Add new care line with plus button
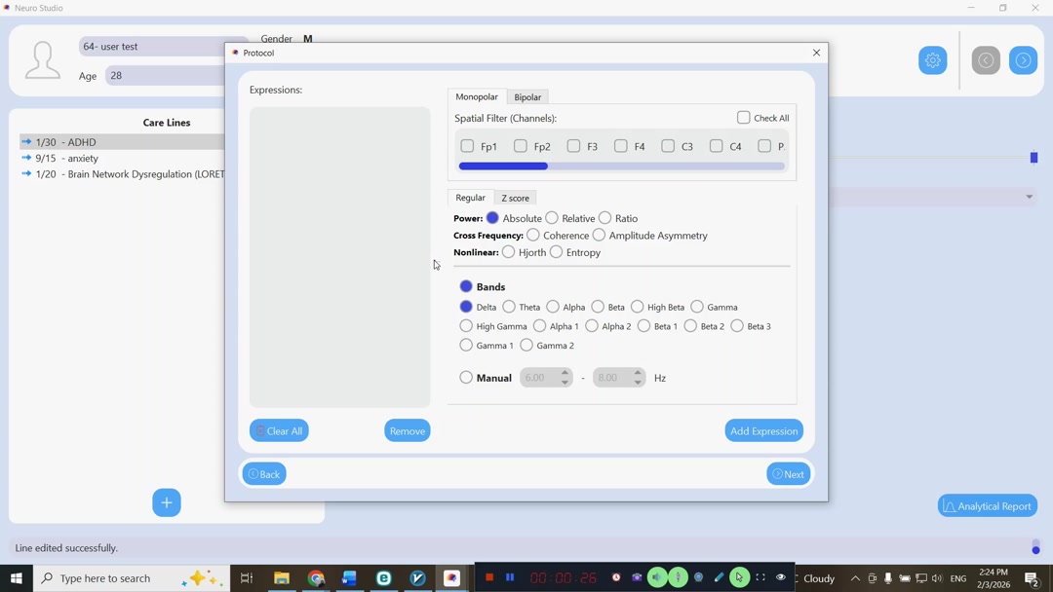 [x=167, y=502]
